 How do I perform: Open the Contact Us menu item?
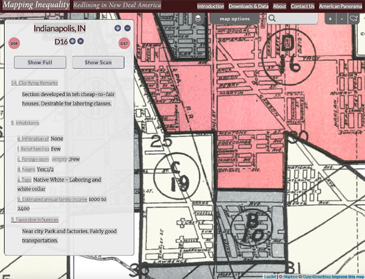coord(302,6)
